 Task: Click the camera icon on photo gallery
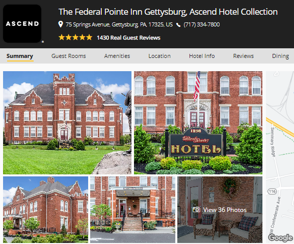(197, 209)
